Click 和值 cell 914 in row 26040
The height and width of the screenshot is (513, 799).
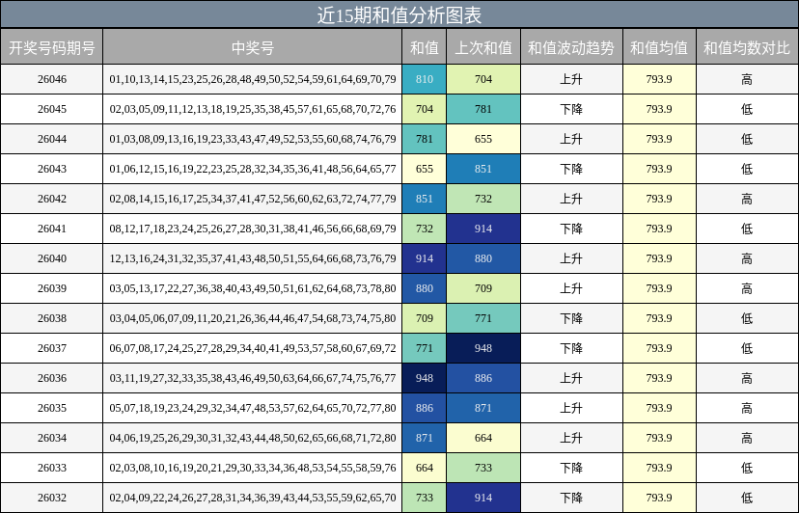tap(424, 258)
